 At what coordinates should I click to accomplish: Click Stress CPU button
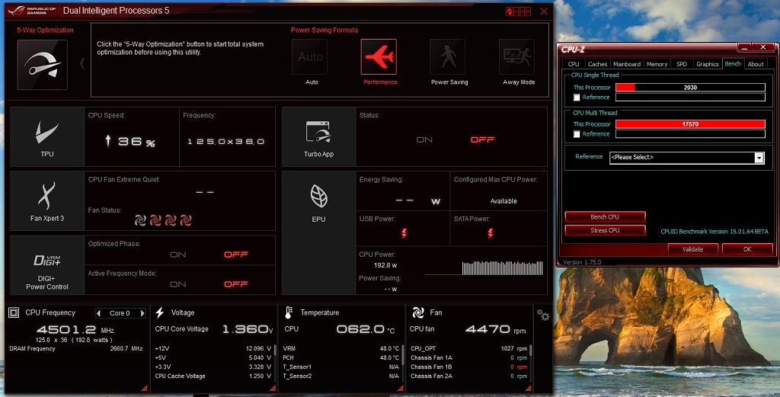[x=605, y=230]
